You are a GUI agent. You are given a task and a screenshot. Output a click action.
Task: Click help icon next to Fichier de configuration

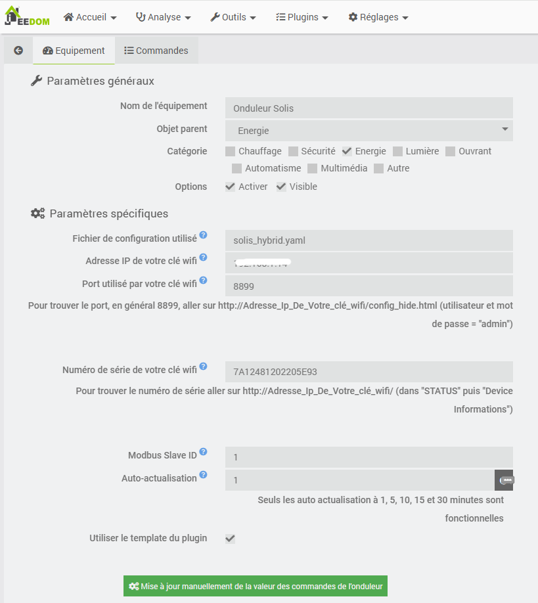(204, 235)
